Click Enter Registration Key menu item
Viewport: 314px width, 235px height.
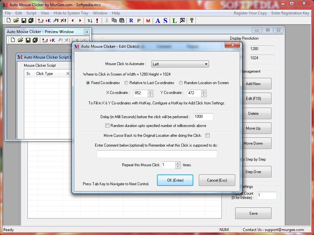(290, 13)
